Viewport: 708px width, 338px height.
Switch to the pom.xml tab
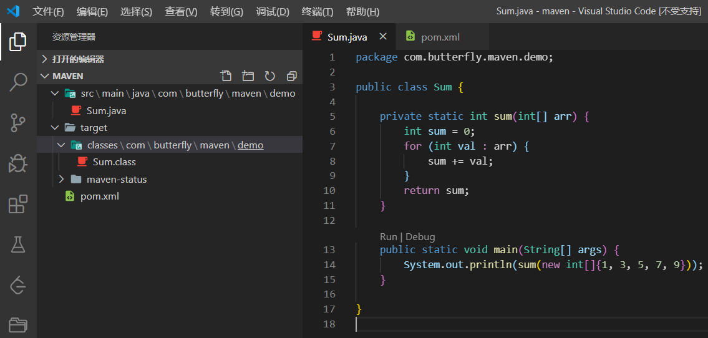tap(442, 37)
